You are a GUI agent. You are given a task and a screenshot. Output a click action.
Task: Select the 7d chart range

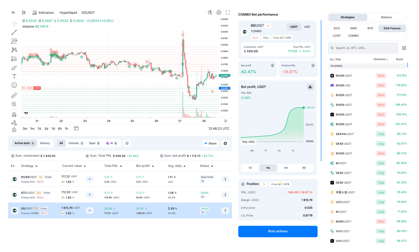click(x=39, y=129)
